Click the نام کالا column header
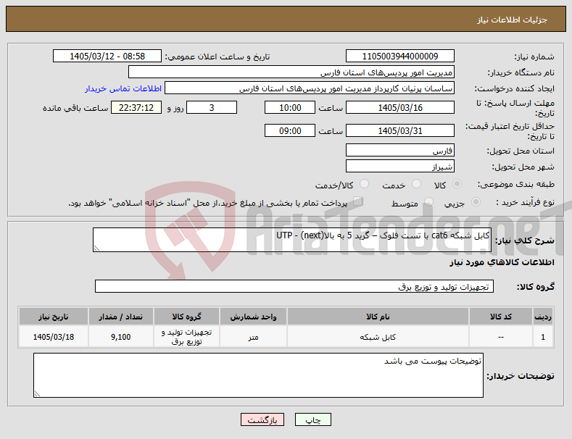The height and width of the screenshot is (439, 572). point(378,317)
